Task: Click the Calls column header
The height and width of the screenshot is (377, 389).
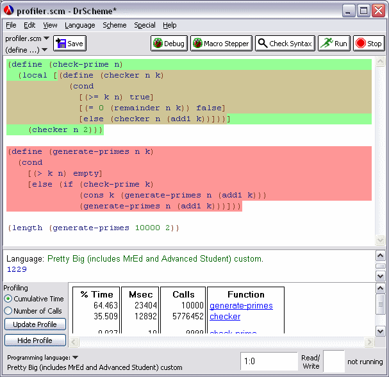Action: coord(183,294)
